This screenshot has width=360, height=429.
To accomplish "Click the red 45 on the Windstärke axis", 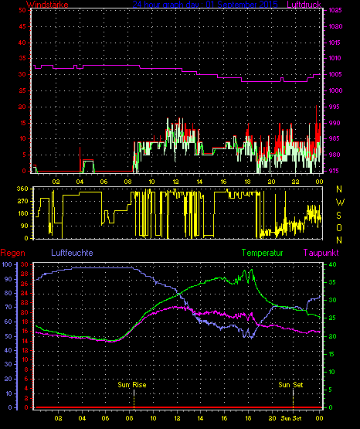I will coord(22,26).
